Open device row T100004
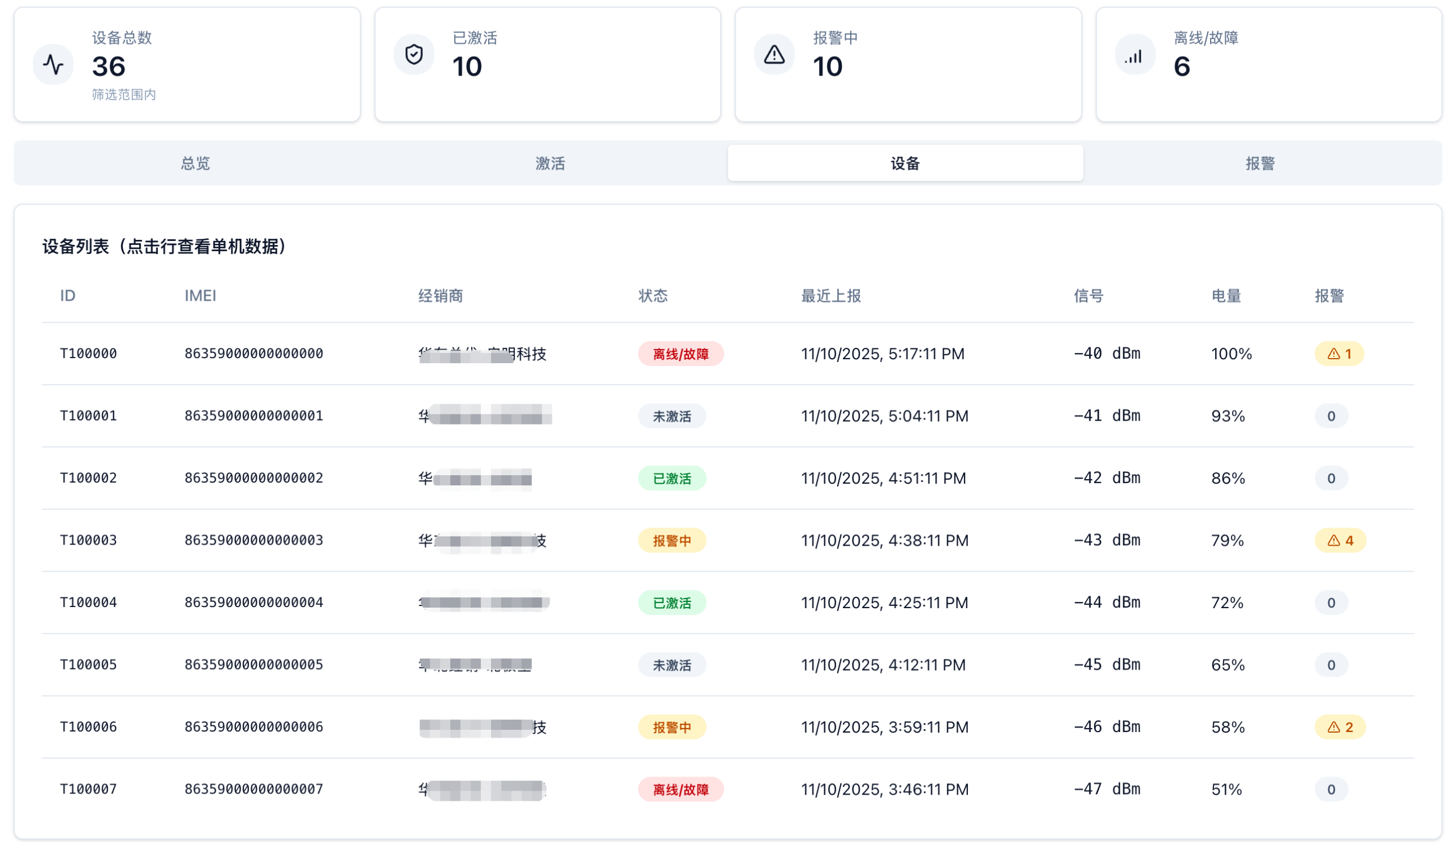1455x852 pixels. (88, 602)
